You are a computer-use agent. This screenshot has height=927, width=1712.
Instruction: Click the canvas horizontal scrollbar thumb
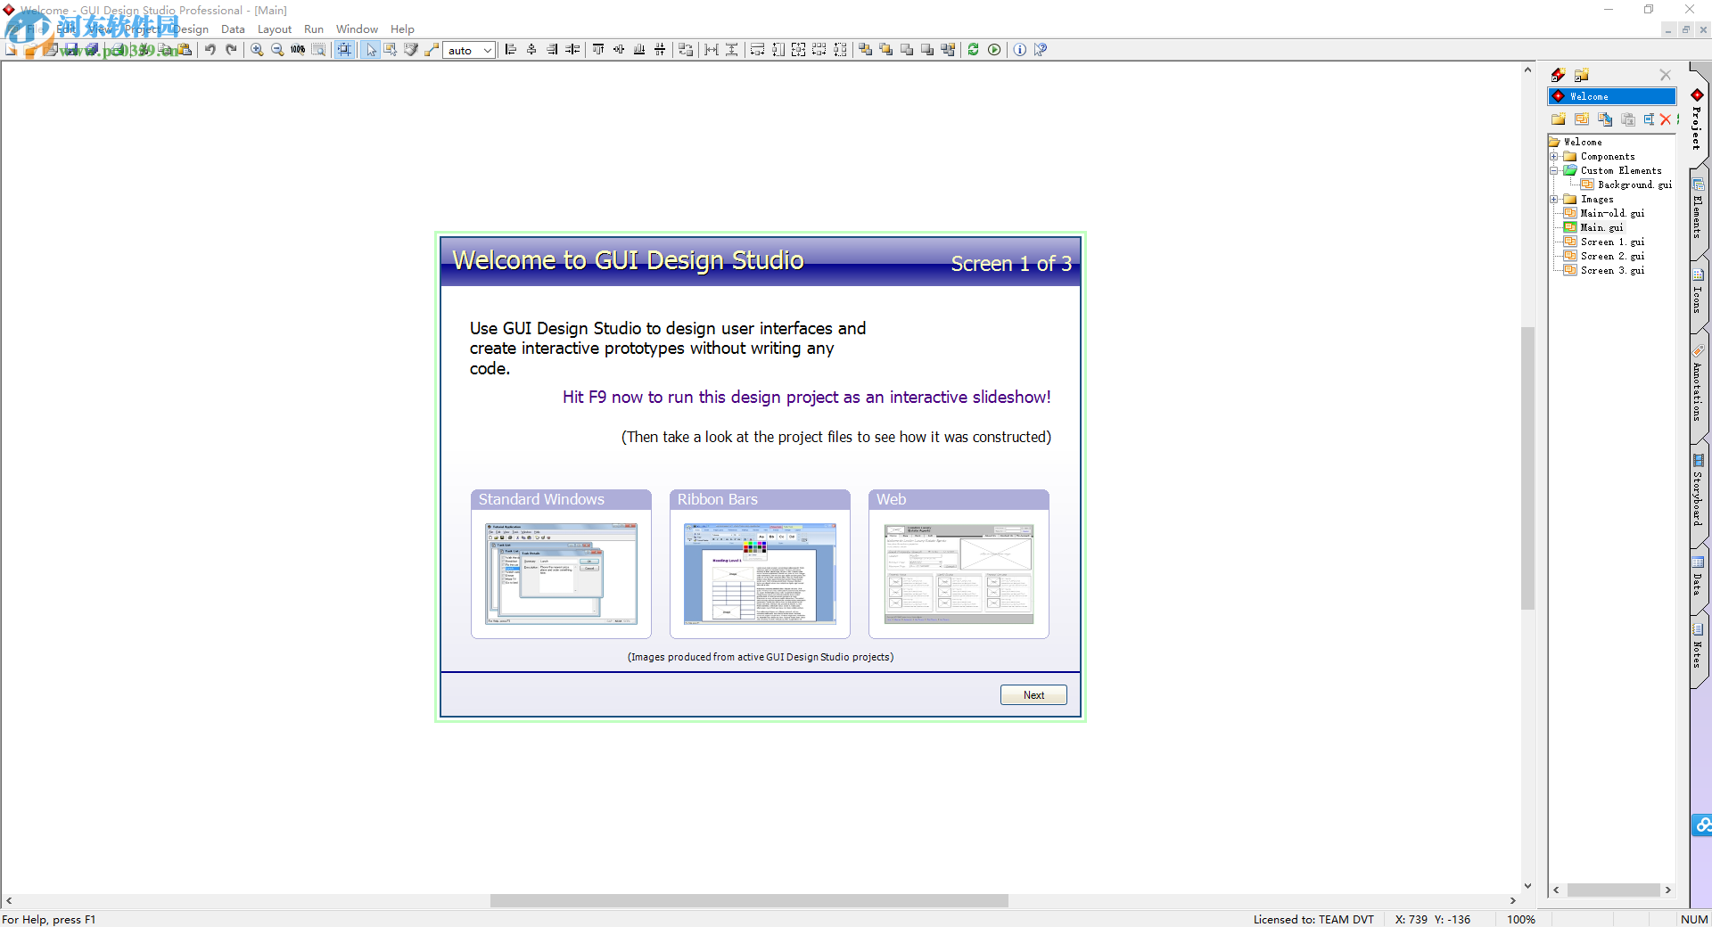pos(749,901)
